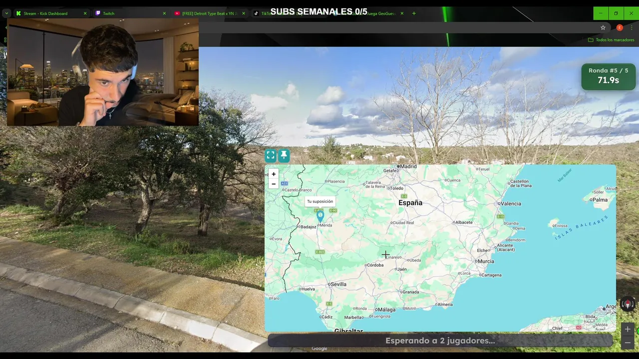Click Almería on the map
The height and width of the screenshot is (359, 639).
tap(444, 305)
